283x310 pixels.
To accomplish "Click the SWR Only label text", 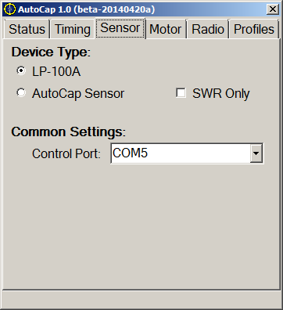I will click(221, 93).
